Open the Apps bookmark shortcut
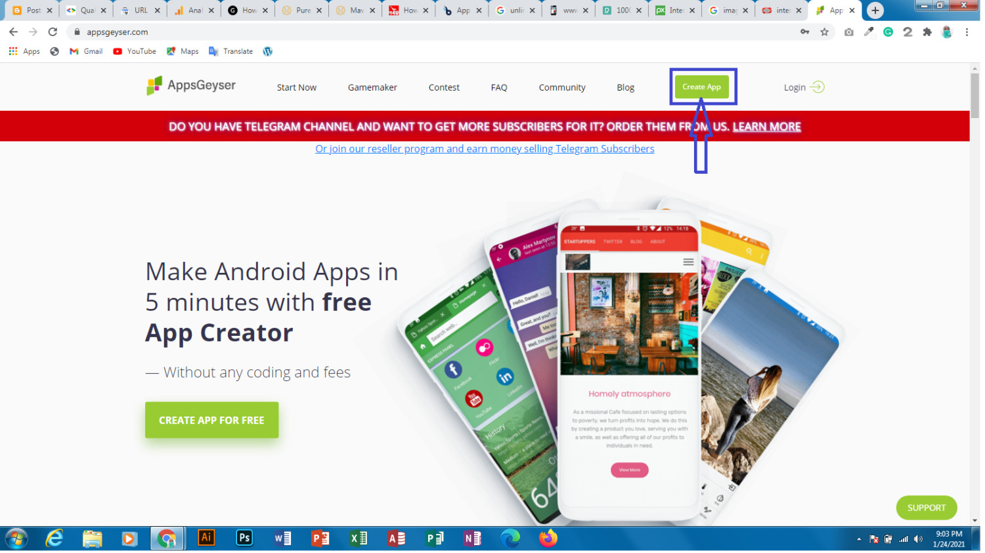 24,51
